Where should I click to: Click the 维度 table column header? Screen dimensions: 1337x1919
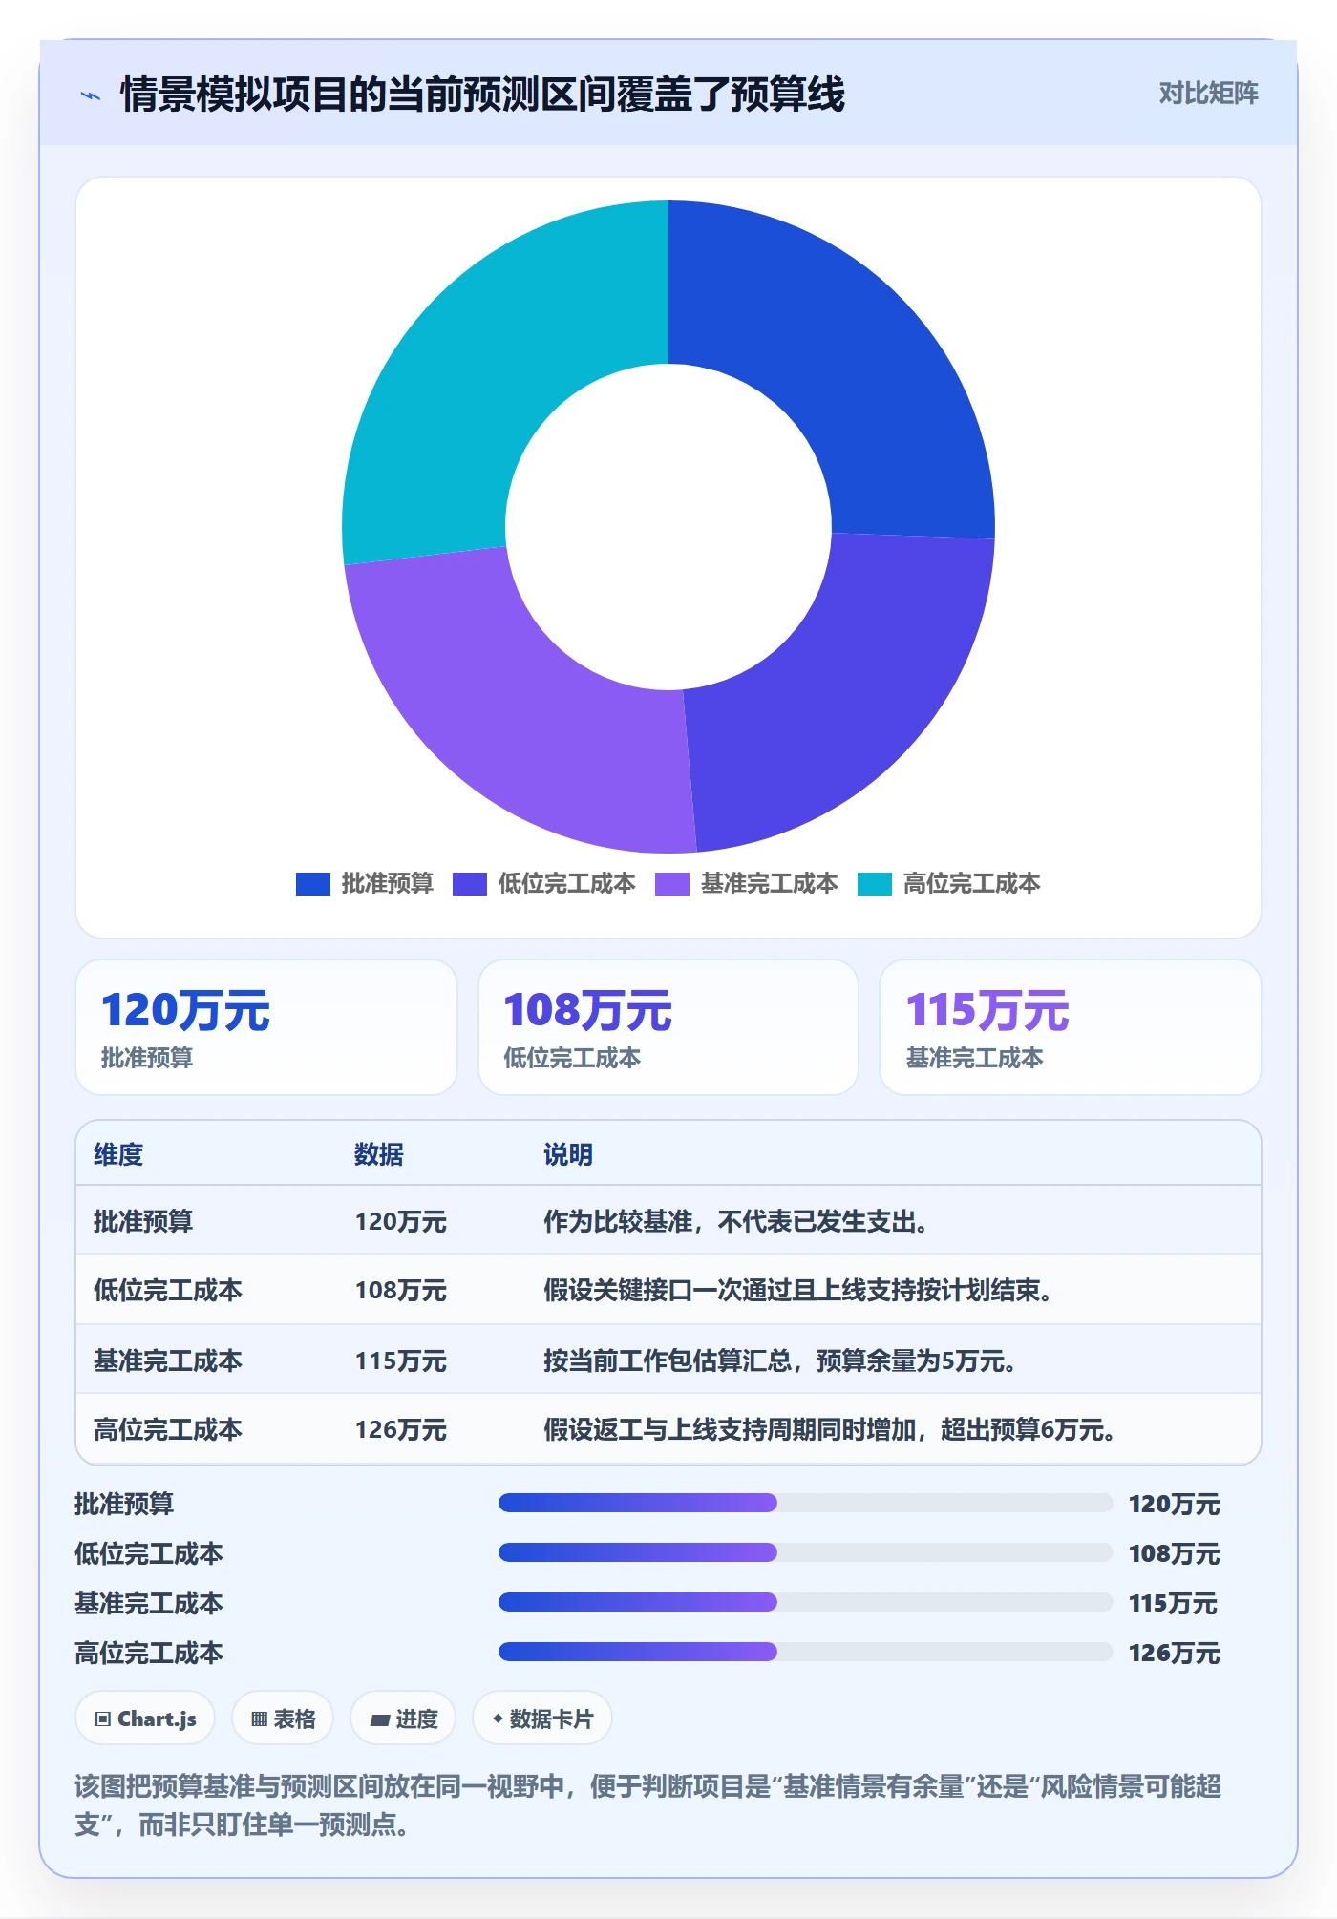[x=118, y=1155]
